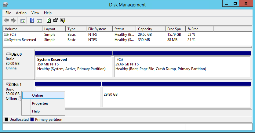Sort by the Free Space column header
Image resolution: width=255 pixels, height=133 pixels.
(x=176, y=29)
